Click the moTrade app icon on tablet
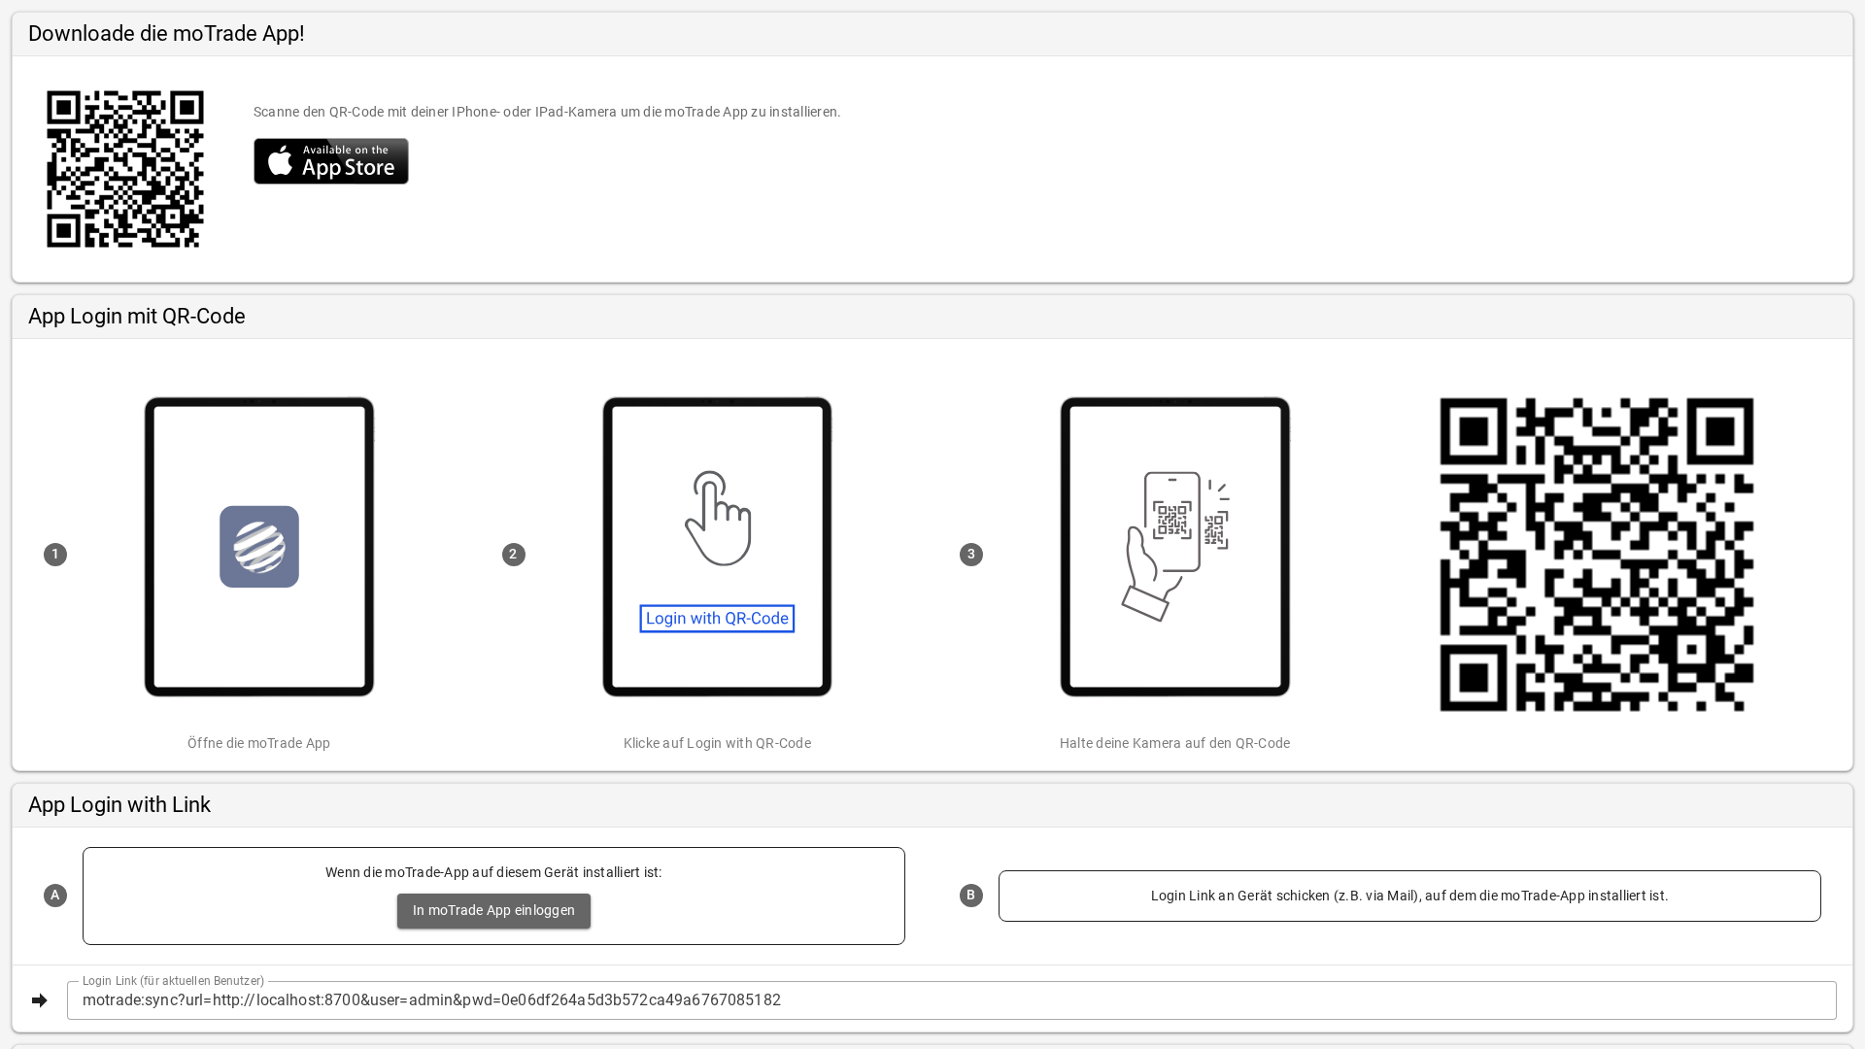Viewport: 1865px width, 1049px height. click(259, 547)
